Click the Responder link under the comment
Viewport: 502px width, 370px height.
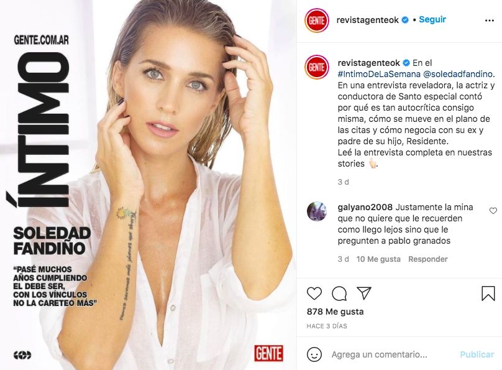coord(427,259)
